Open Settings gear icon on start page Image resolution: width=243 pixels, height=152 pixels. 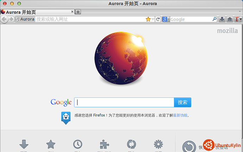pyautogui.click(x=158, y=145)
